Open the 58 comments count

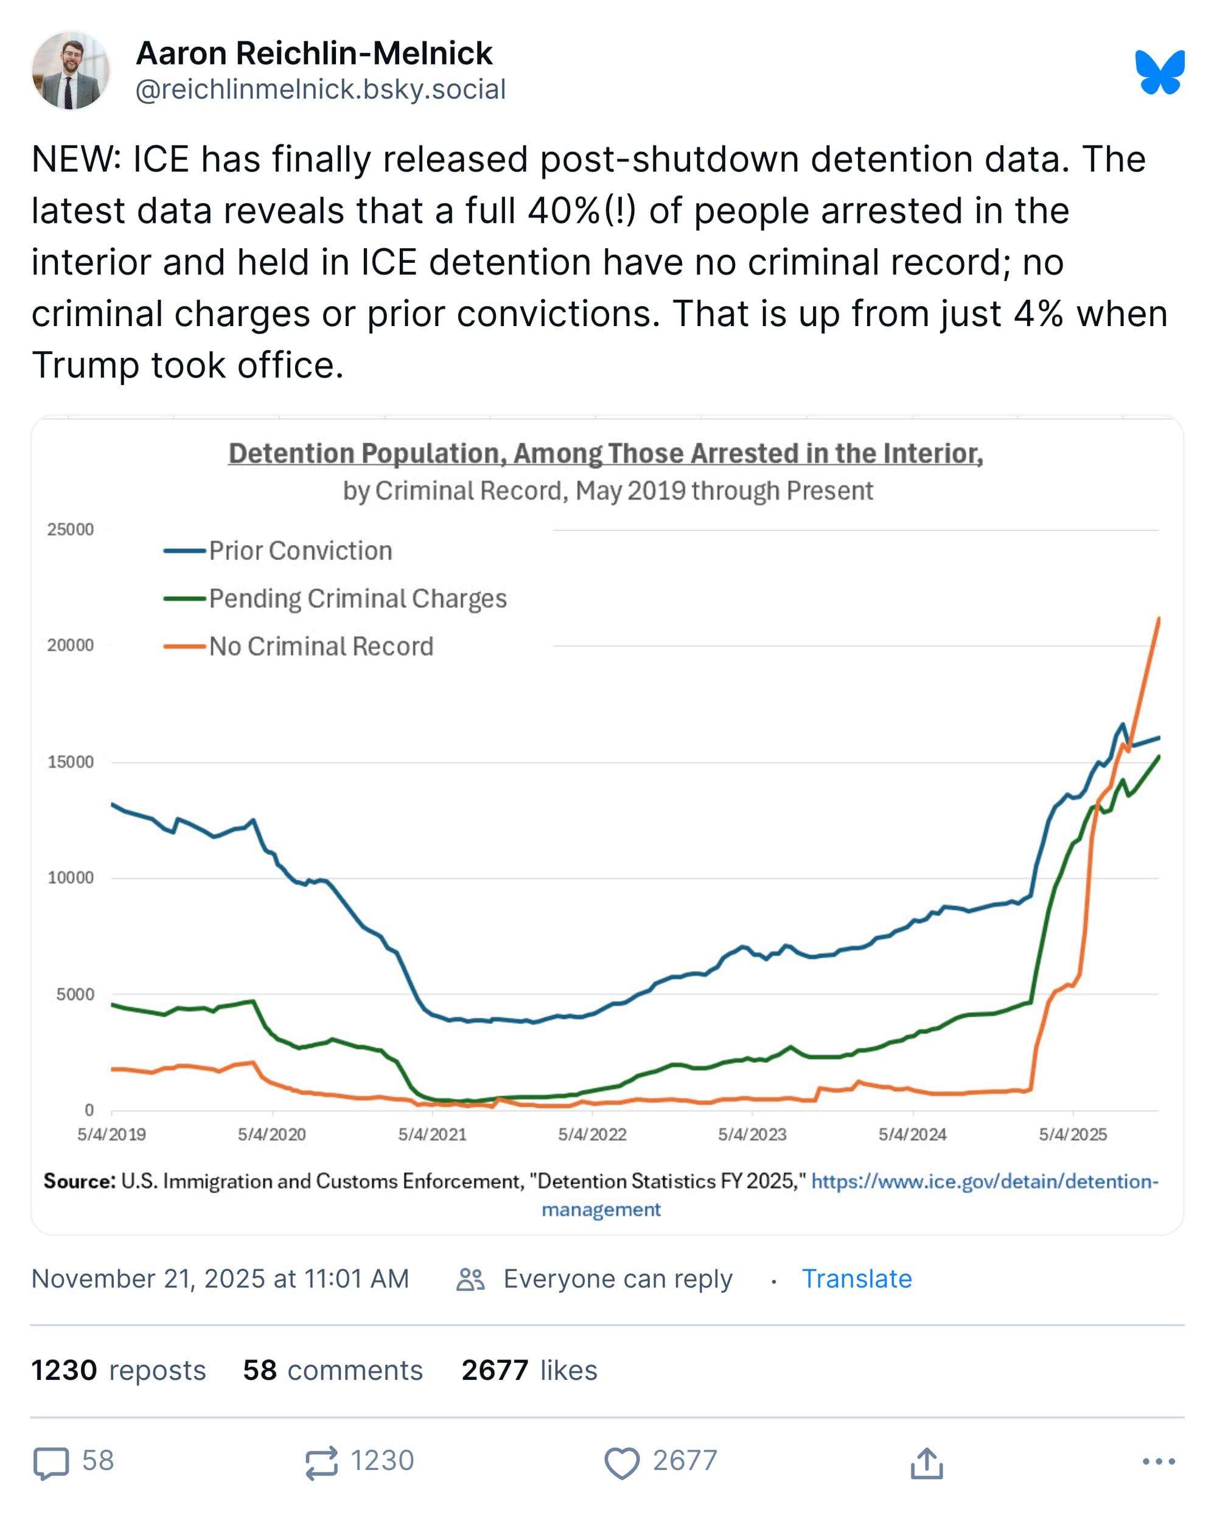point(333,1370)
